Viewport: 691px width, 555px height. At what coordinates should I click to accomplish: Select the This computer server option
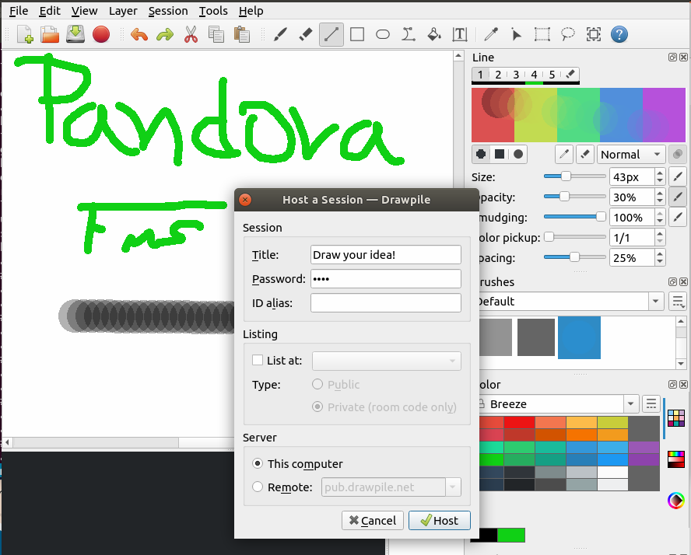pos(258,463)
